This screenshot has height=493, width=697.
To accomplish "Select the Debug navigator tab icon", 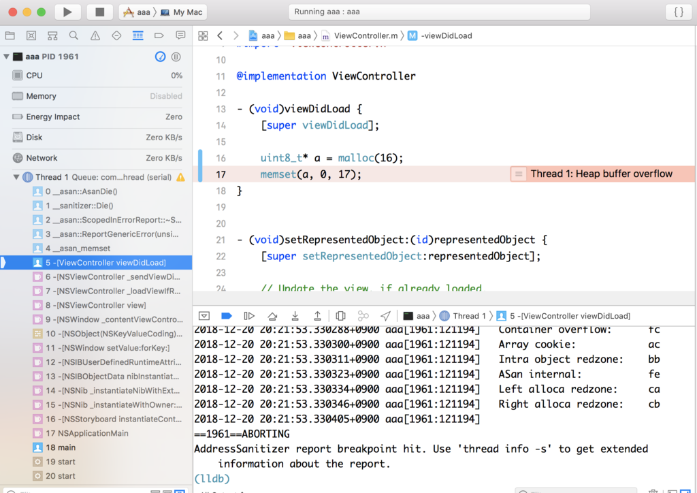I will tap(137, 35).
